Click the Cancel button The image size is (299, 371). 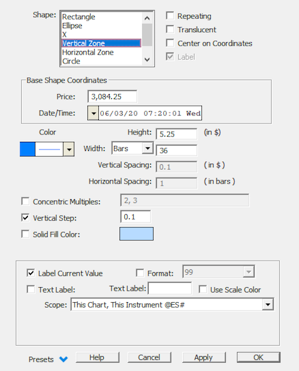tap(149, 357)
